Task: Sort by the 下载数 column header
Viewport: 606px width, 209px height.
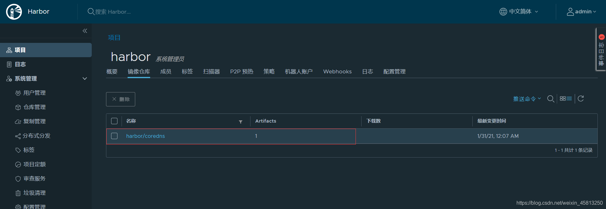Action: pyautogui.click(x=374, y=121)
